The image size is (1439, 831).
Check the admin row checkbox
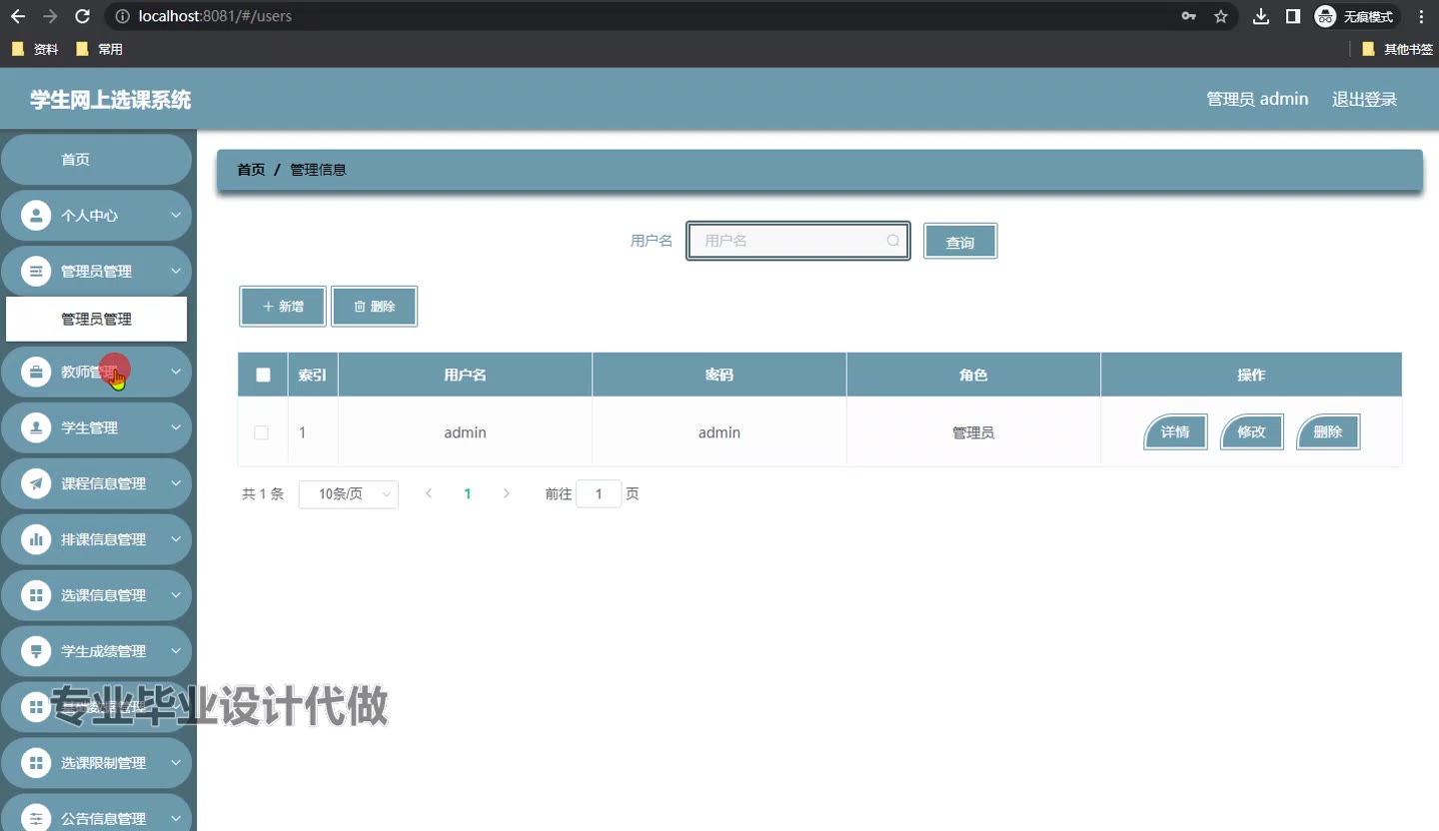pyautogui.click(x=261, y=432)
